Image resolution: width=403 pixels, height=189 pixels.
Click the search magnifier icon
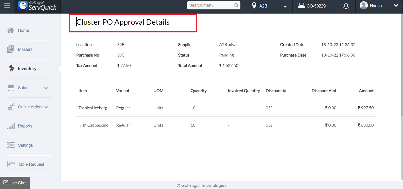[x=236, y=5]
